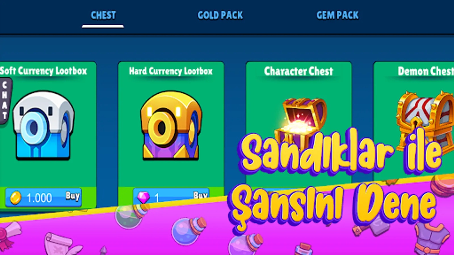Viewport: 454px width, 255px height.
Task: Click the yellow Sandıklar ile banner text
Action: tap(340, 152)
